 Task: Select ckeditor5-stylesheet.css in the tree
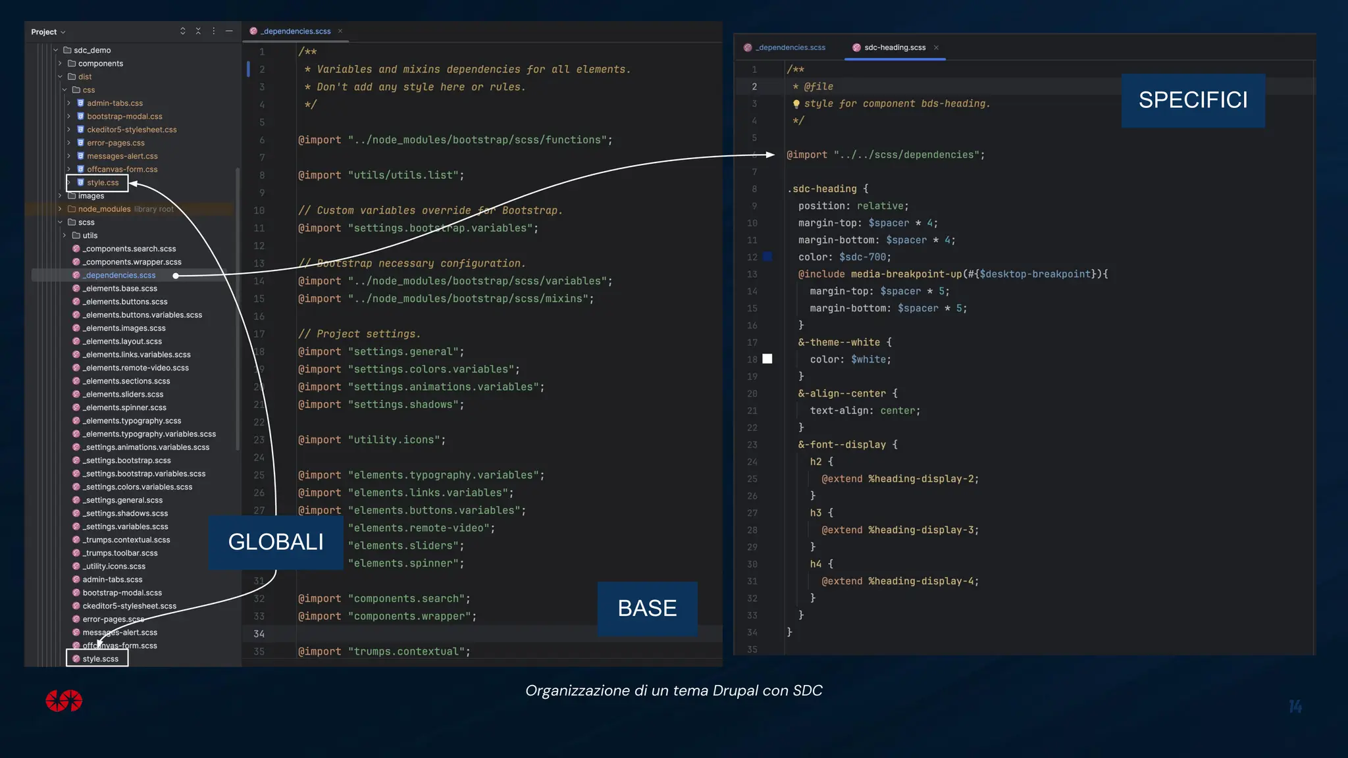[x=132, y=129]
